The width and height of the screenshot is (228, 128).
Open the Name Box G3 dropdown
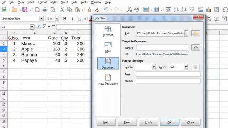(32, 27)
